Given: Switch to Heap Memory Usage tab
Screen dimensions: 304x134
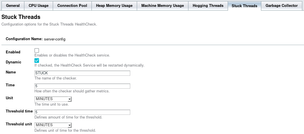Looking at the screenshot, I should click(x=114, y=6).
